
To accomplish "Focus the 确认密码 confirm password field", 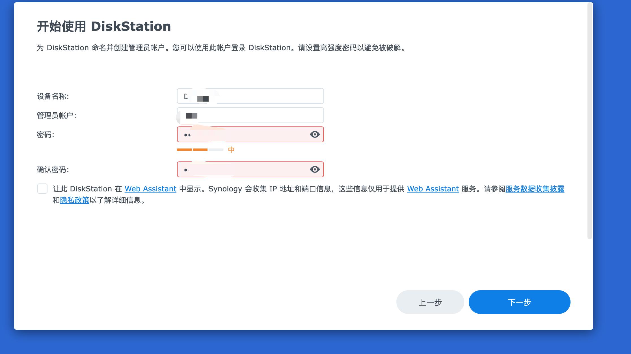I will point(246,169).
